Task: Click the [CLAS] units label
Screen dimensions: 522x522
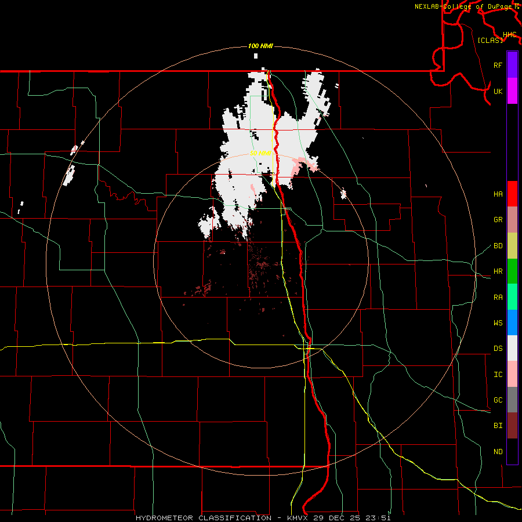Action: (490, 40)
